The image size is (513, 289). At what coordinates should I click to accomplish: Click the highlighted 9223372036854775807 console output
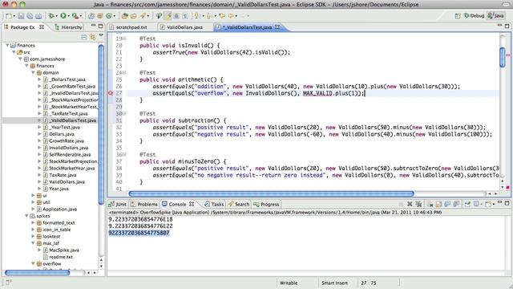139,233
